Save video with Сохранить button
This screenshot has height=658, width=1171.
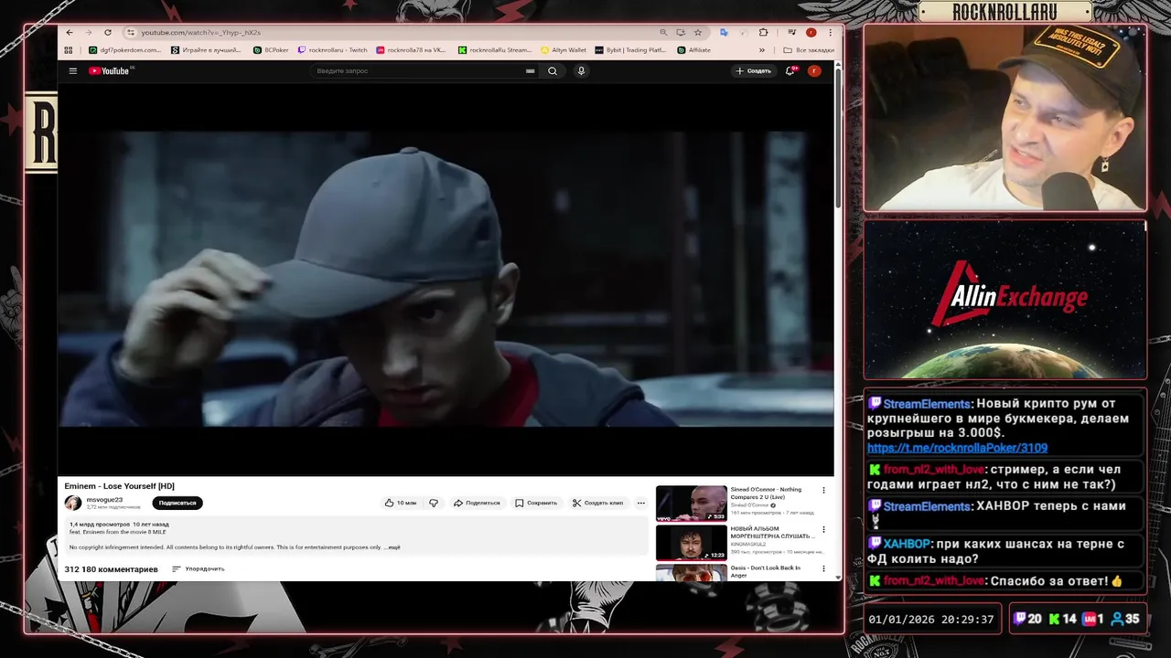tap(536, 503)
